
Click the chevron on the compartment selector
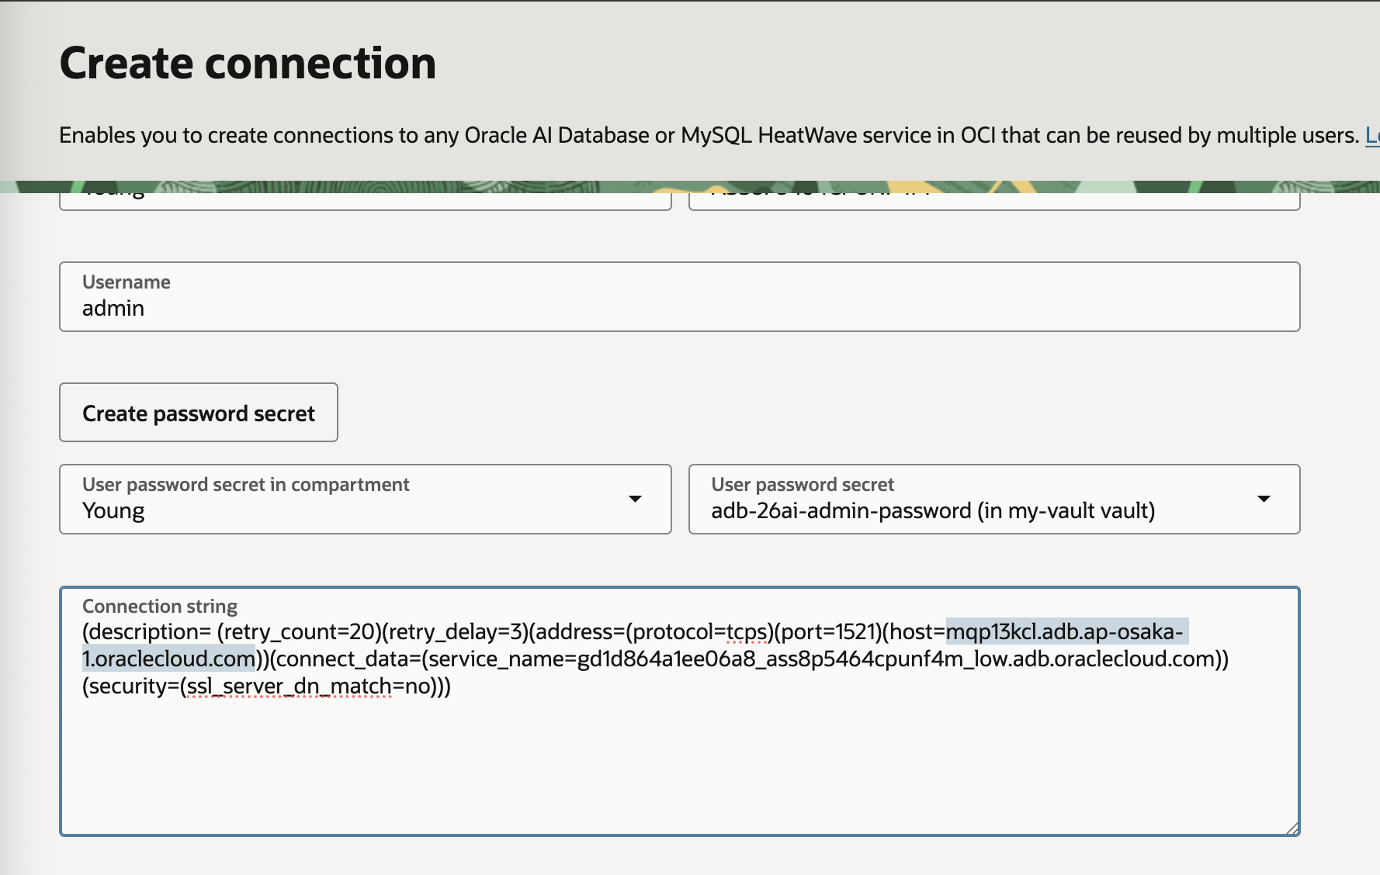(x=636, y=499)
